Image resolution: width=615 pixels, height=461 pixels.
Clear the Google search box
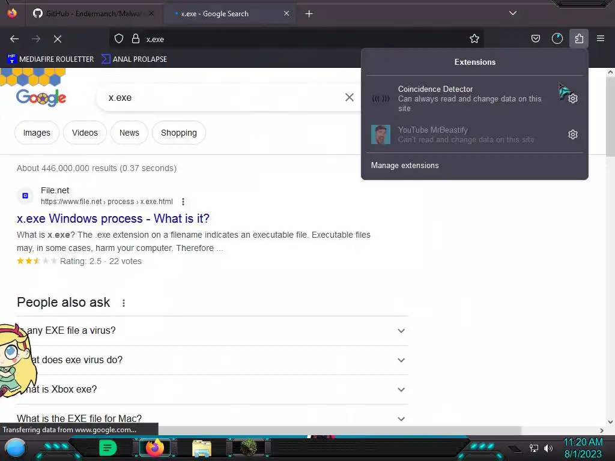349,97
